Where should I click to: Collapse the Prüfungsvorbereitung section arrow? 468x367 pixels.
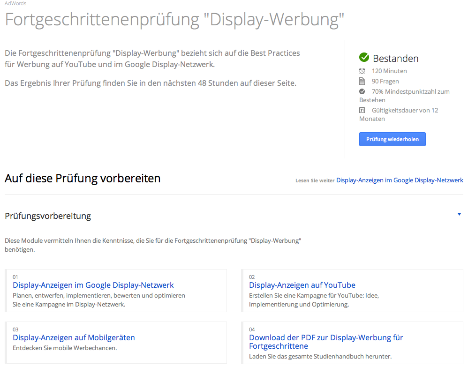460,214
